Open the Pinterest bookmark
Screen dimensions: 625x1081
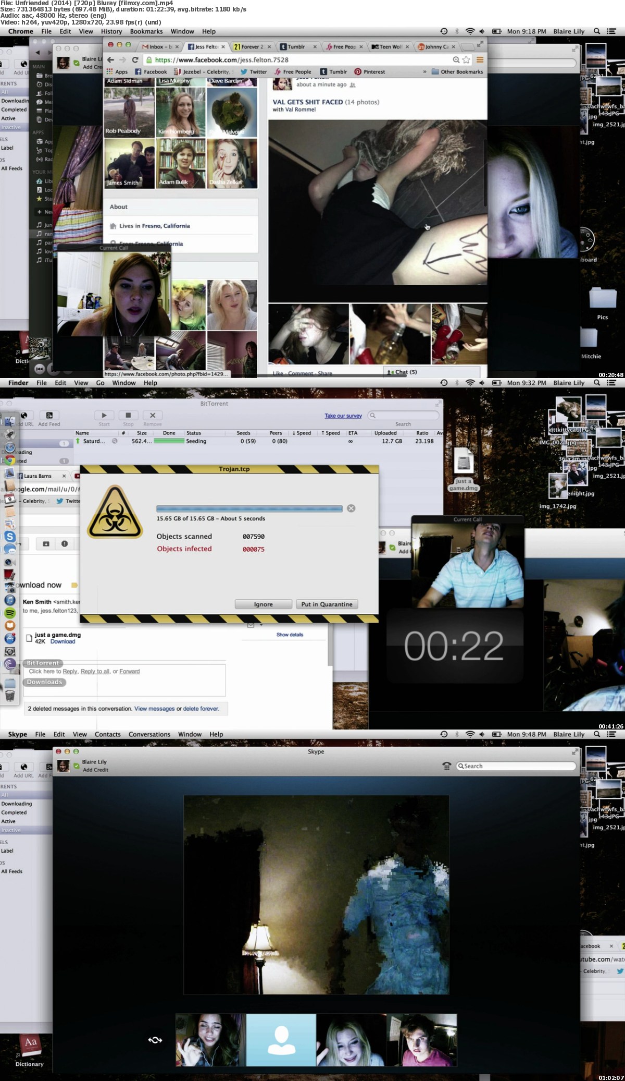370,72
